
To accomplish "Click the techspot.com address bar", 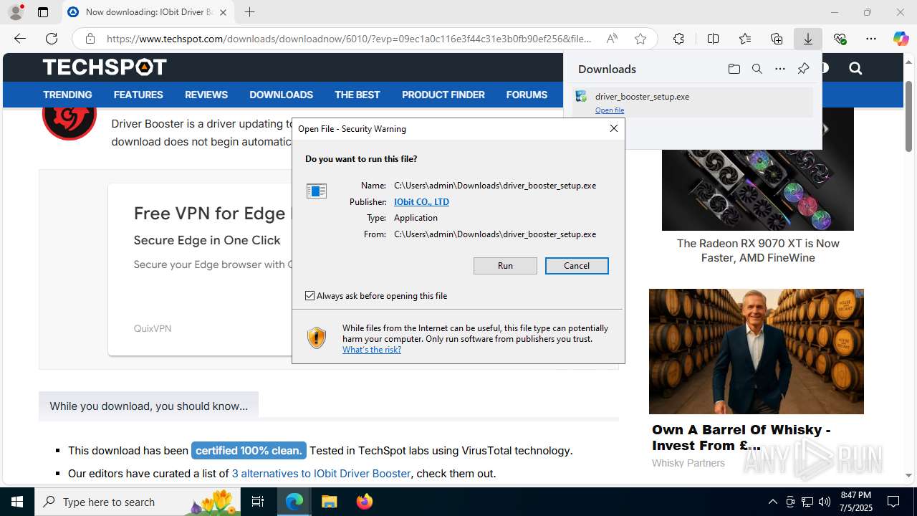I will coord(349,39).
